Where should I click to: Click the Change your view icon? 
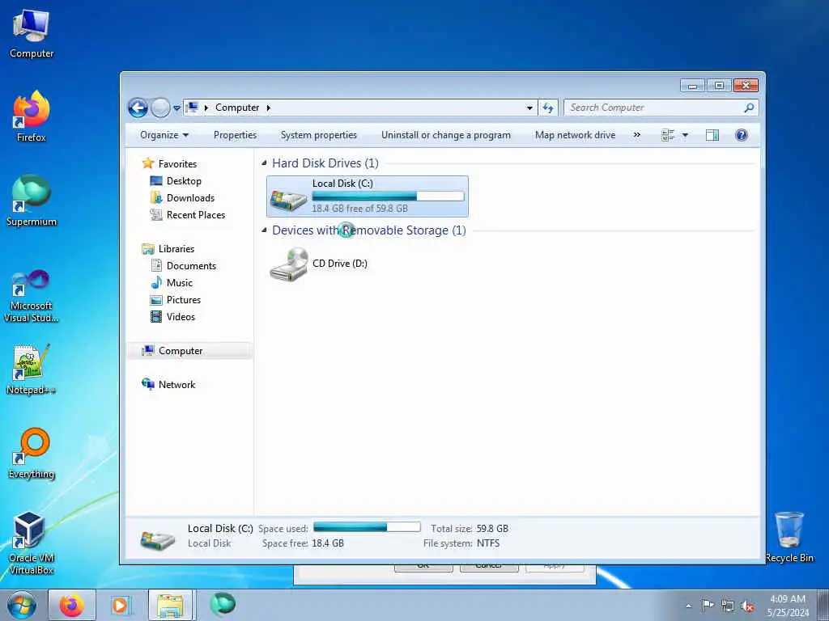668,135
